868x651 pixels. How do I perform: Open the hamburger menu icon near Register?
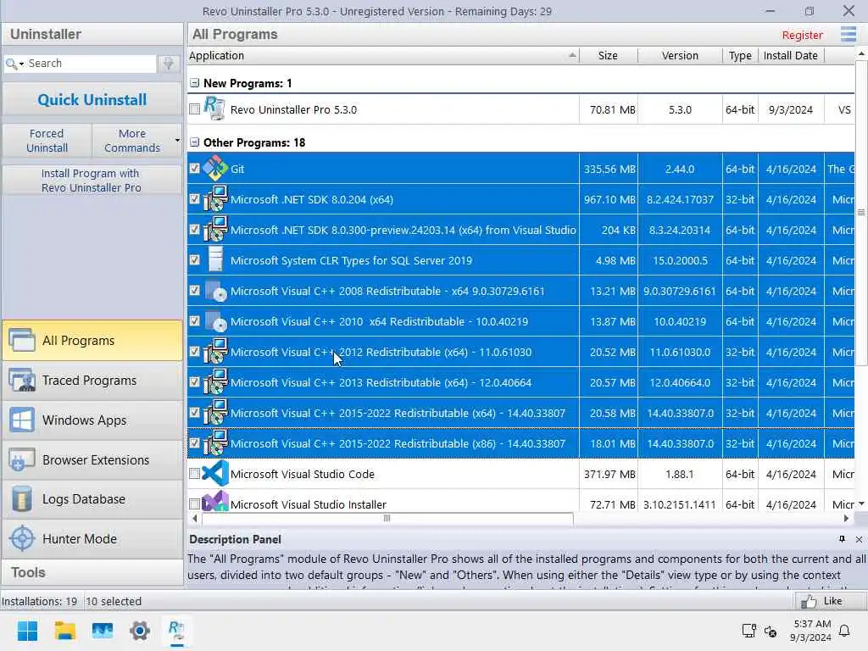tap(848, 34)
